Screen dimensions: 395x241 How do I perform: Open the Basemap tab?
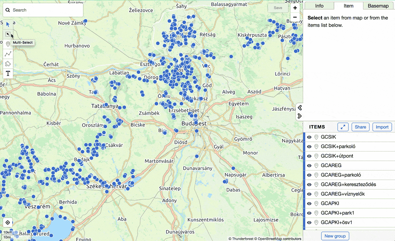click(378, 6)
